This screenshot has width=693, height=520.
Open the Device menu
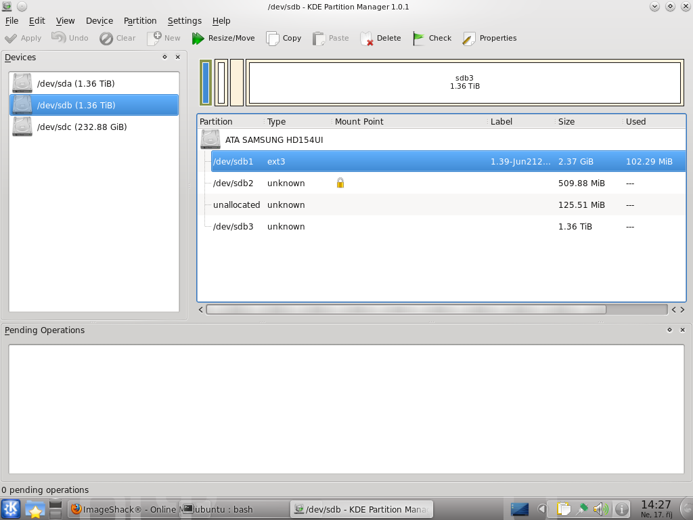coord(99,21)
